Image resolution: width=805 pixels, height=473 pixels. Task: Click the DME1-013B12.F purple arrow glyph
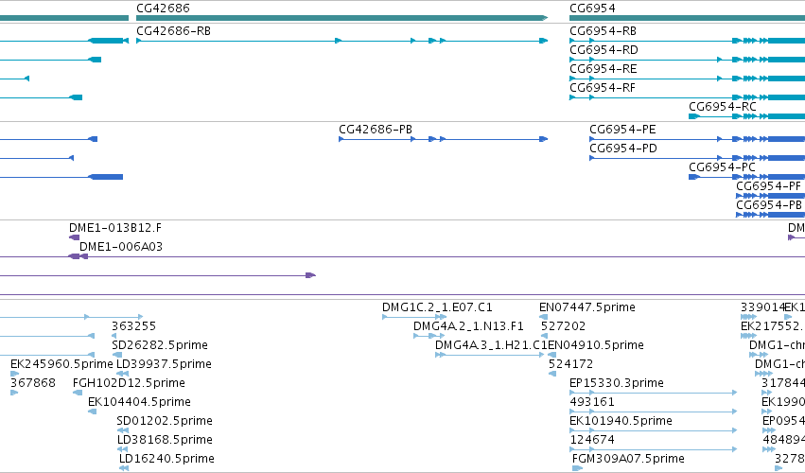click(74, 237)
